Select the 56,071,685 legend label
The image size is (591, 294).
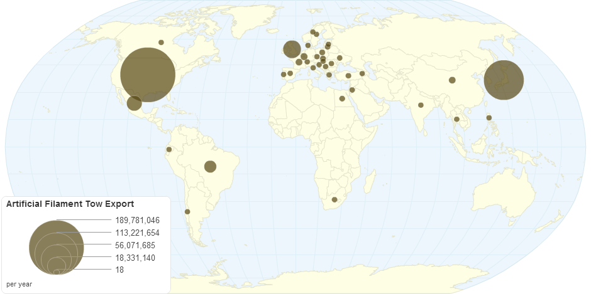[x=135, y=245]
